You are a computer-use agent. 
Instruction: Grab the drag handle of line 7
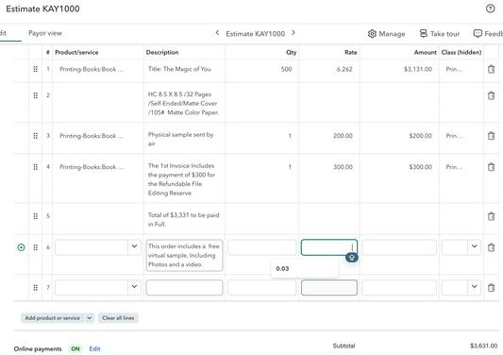point(36,288)
